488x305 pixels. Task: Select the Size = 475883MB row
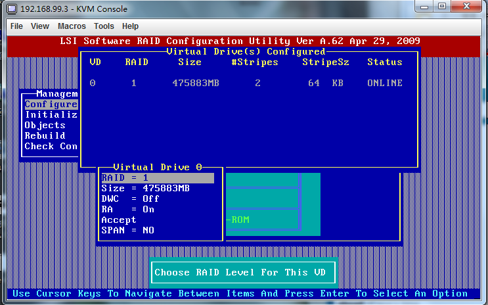pos(145,189)
